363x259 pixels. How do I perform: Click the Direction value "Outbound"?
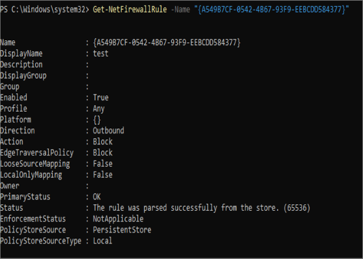click(x=108, y=131)
